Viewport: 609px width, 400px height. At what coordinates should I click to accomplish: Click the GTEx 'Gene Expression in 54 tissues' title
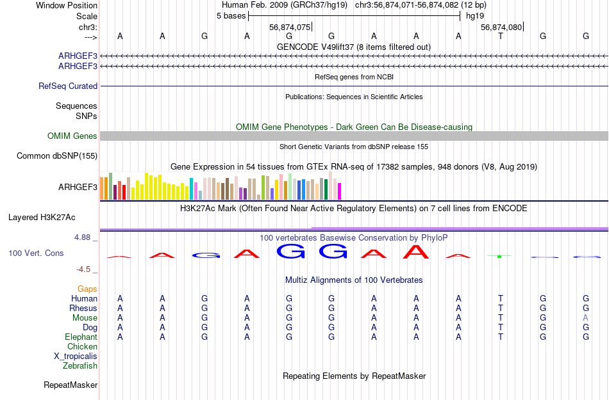click(x=354, y=166)
